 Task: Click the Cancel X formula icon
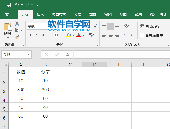[46, 55]
